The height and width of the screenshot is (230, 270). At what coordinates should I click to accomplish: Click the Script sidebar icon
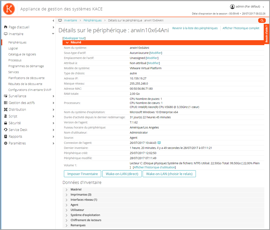(x=6, y=116)
